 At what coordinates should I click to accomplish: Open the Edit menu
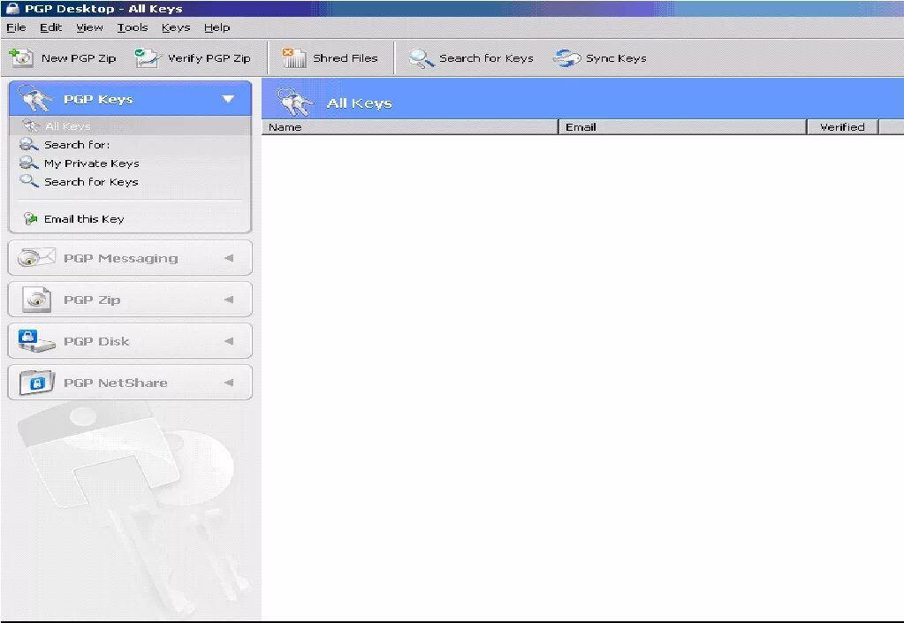pos(50,27)
